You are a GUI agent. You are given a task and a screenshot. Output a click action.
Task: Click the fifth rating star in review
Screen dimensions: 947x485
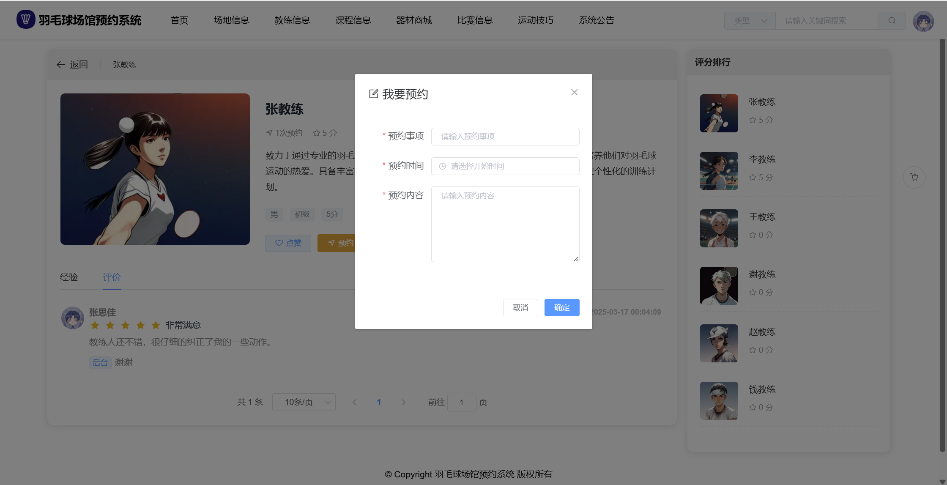[x=156, y=325]
